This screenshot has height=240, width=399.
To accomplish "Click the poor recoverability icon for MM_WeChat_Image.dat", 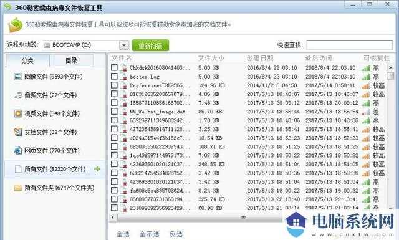I will pyautogui.click(x=366, y=112).
